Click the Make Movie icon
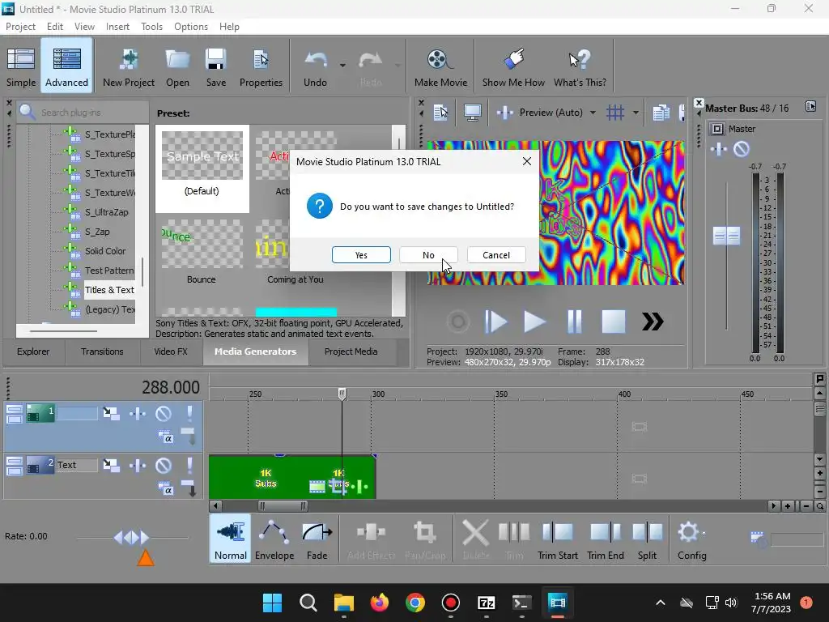Image resolution: width=829 pixels, height=622 pixels. coord(440,66)
